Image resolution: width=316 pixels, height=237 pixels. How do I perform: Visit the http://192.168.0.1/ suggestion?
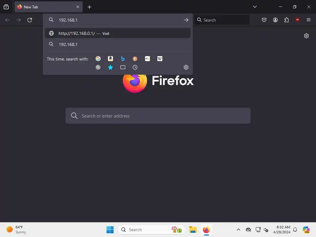[118, 33]
